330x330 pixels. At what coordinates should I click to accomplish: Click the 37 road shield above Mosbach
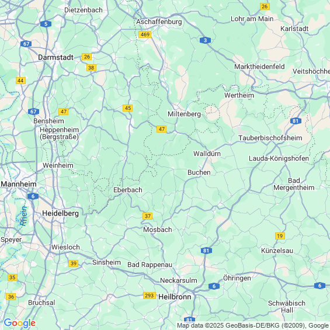[147, 216]
